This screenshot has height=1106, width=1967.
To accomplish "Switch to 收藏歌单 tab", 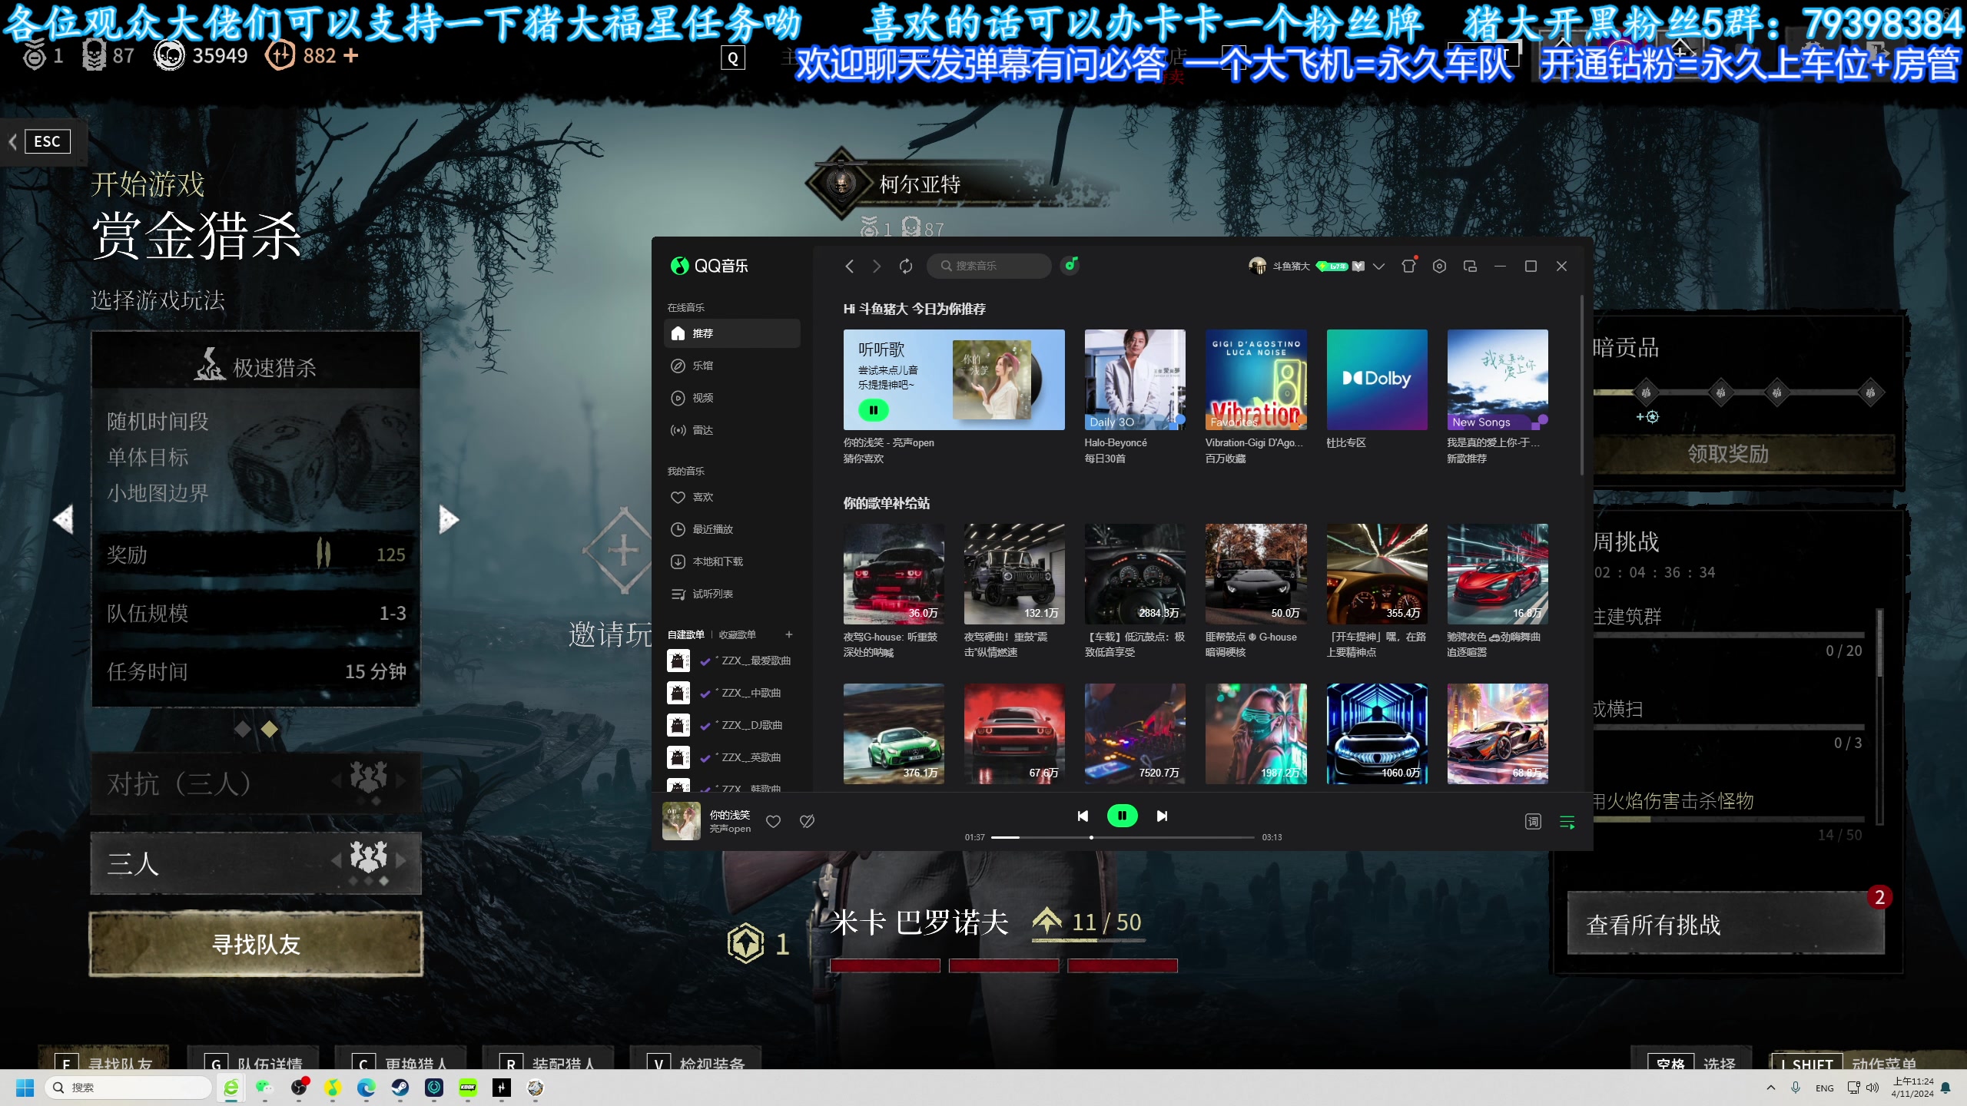I will (x=737, y=634).
